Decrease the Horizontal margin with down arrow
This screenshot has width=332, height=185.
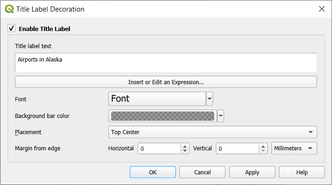185,151
